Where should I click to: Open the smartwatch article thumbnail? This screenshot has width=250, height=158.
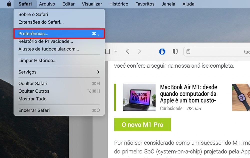tap(241, 97)
